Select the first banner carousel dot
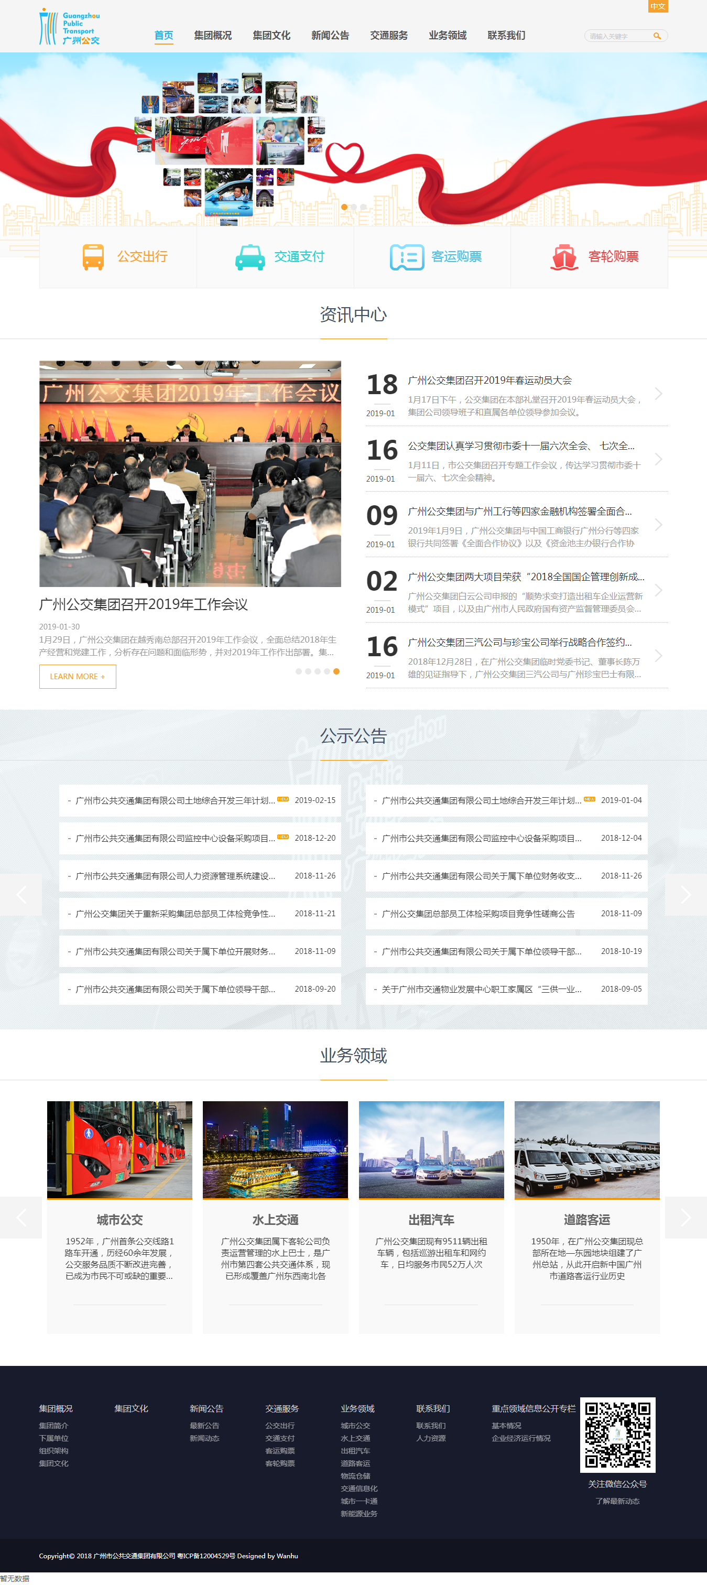The width and height of the screenshot is (707, 1585). point(344,208)
